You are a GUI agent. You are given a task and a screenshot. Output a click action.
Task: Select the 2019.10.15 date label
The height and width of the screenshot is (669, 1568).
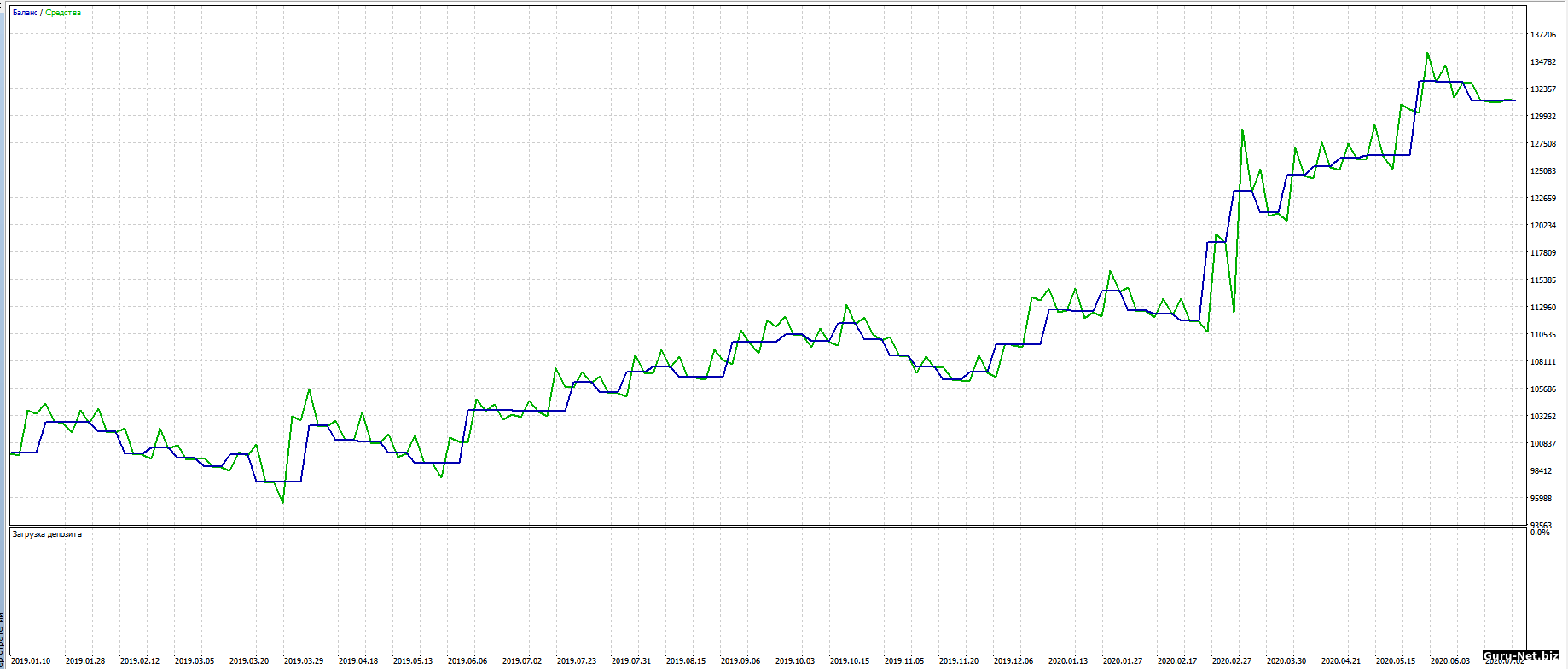pos(850,661)
